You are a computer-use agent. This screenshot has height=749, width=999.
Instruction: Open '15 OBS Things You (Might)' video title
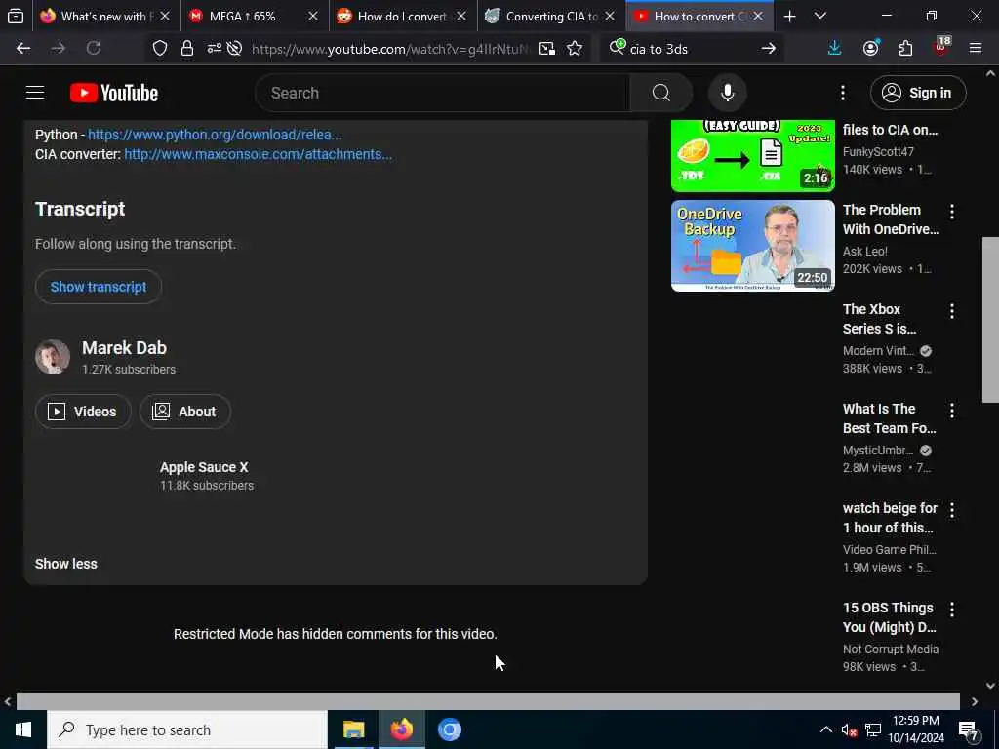pyautogui.click(x=890, y=617)
